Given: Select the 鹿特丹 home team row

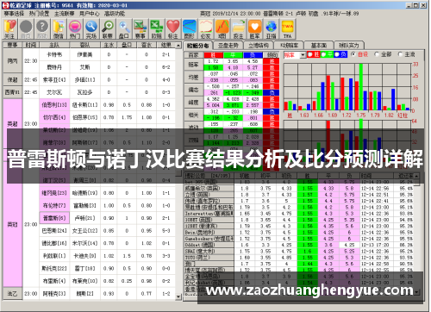Looking at the screenshot, I should click(x=54, y=67).
